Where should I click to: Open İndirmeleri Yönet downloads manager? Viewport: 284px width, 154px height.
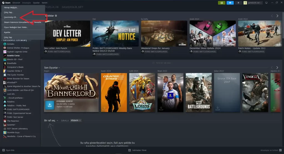(x=137, y=150)
